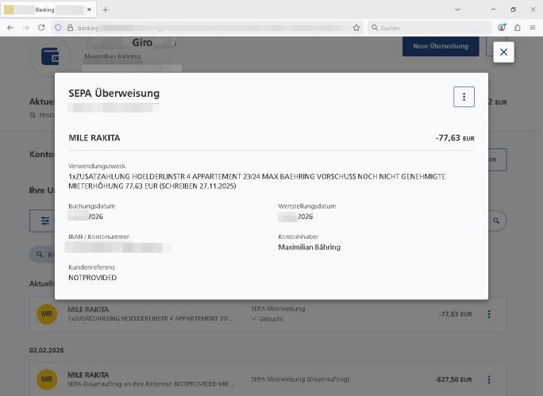Click the Giro account wallet icon
543x396 pixels.
[x=53, y=56]
